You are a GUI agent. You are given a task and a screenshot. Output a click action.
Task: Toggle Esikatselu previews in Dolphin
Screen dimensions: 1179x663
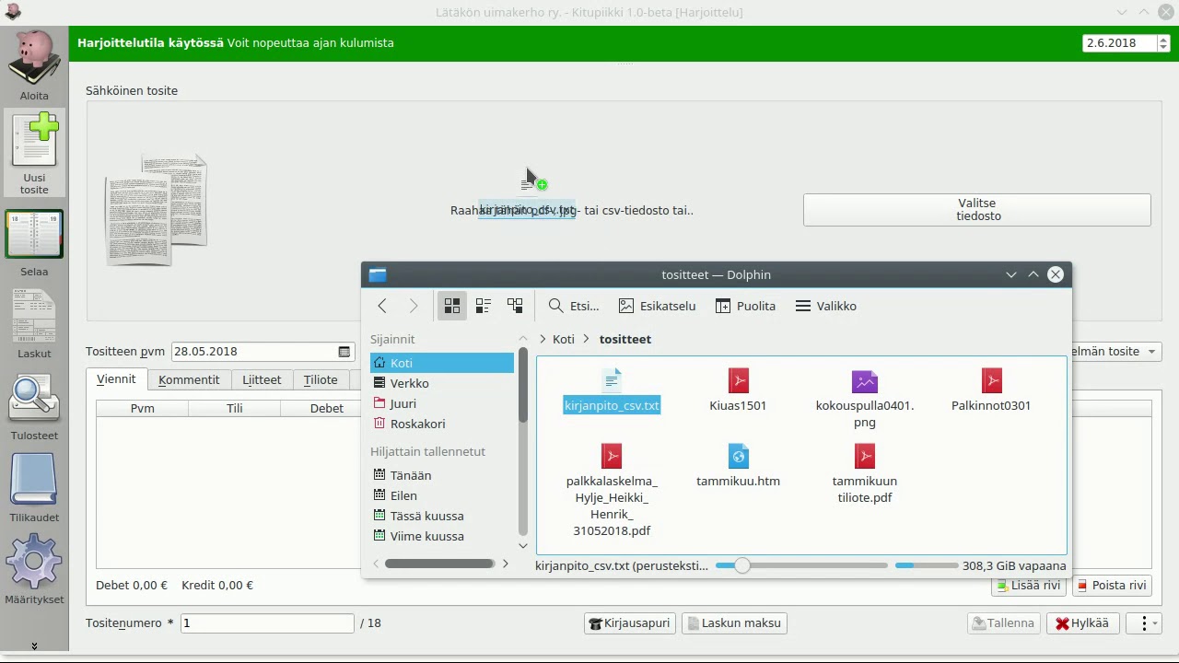[x=658, y=306]
